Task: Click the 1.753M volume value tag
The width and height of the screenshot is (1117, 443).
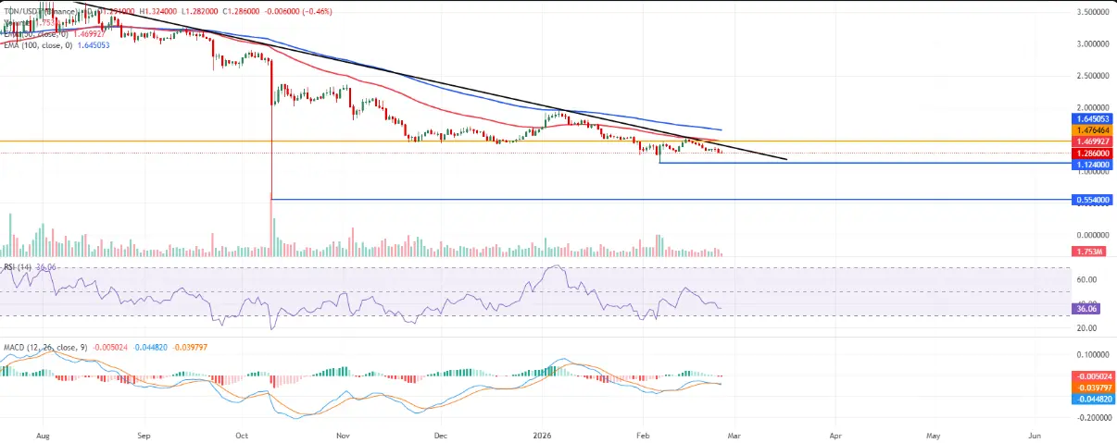Action: [1086, 252]
